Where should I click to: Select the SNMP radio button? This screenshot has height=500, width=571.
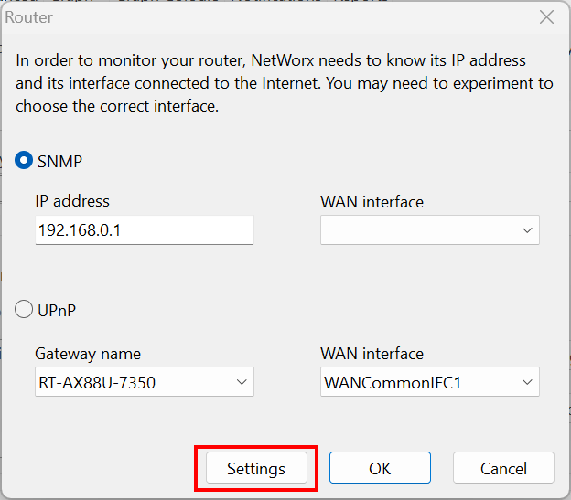pos(24,161)
